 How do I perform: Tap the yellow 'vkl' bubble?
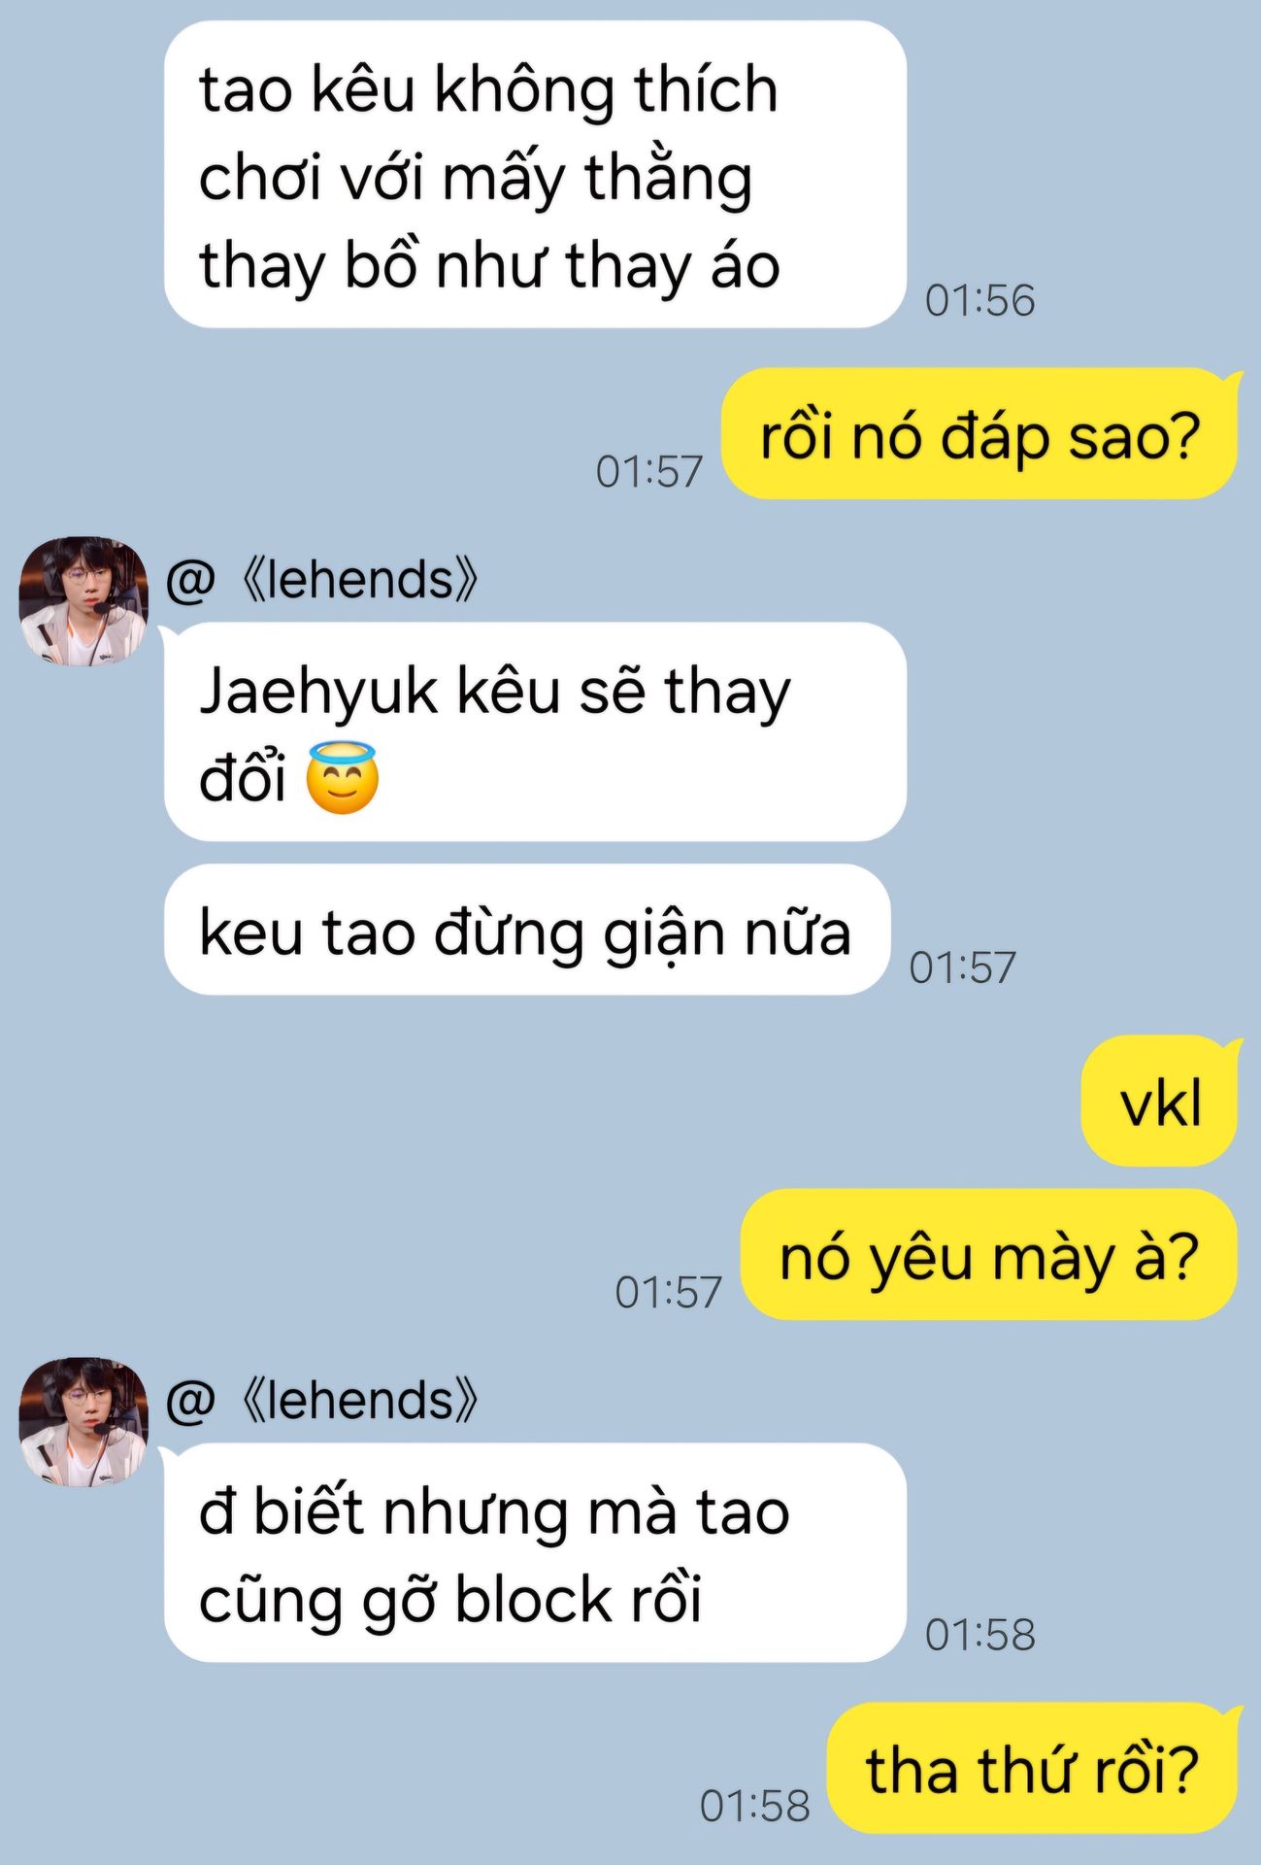tap(1160, 1102)
